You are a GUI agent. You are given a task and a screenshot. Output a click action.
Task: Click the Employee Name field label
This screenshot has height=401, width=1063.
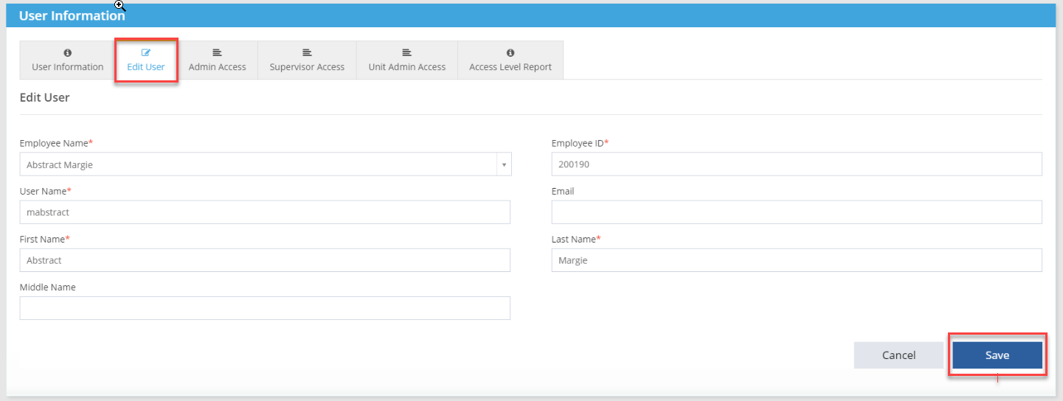[x=56, y=143]
